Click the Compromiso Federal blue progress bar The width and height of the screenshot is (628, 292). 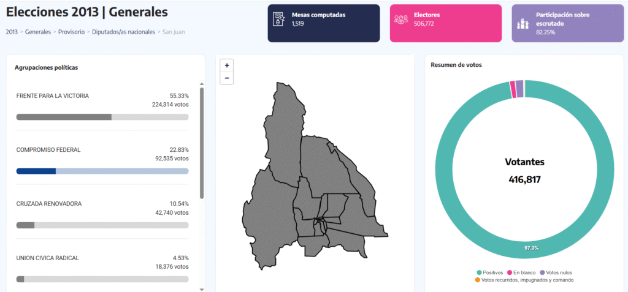tap(102, 171)
